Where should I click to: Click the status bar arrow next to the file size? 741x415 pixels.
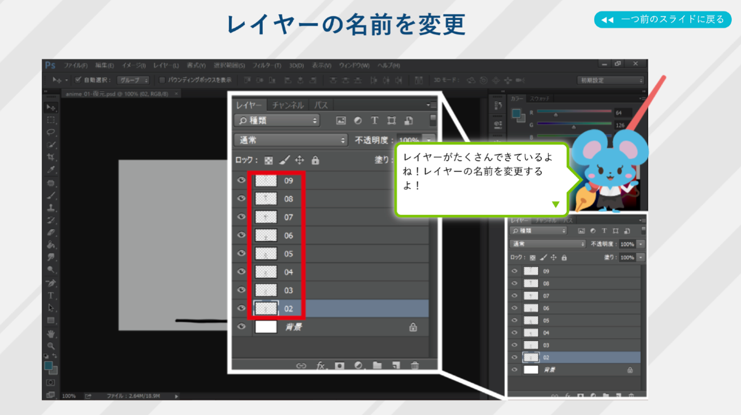176,396
